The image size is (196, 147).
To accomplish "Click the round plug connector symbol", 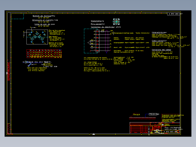I will pos(116,22).
